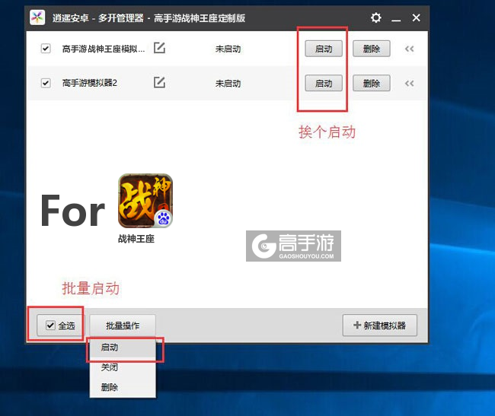Uncheck the 高手游模拟器2 row checkbox

click(x=46, y=83)
